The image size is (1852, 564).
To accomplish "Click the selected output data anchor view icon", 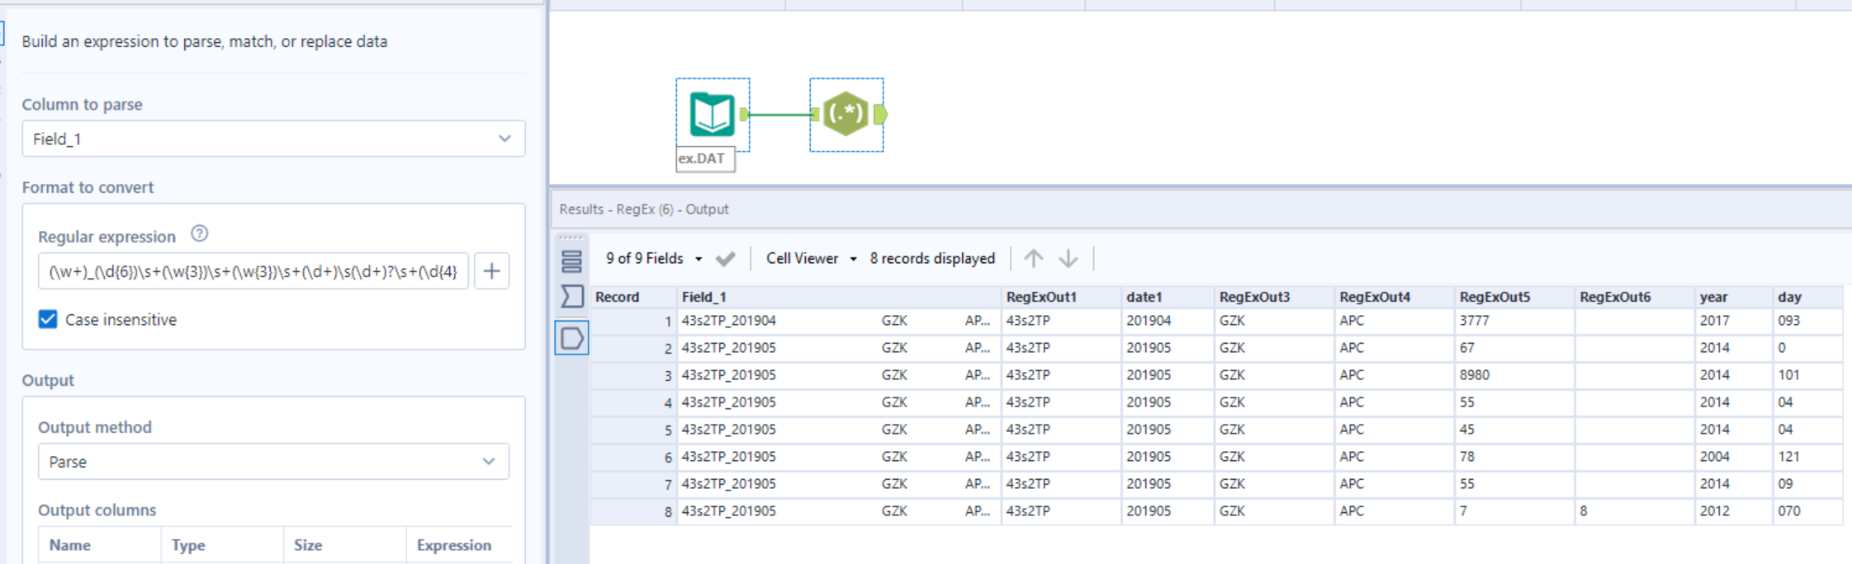I will pos(571,338).
